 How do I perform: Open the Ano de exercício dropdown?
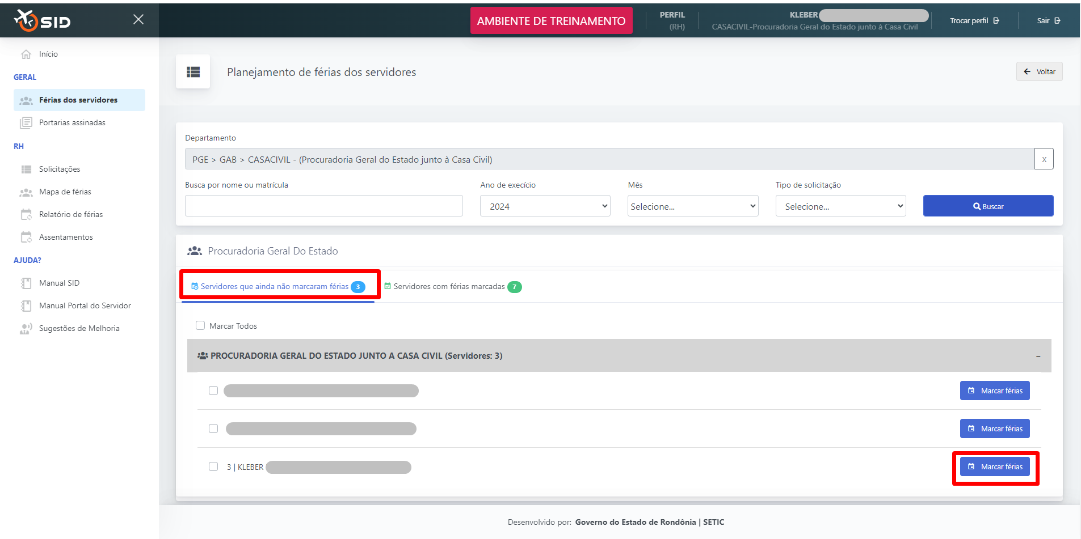[x=545, y=206]
